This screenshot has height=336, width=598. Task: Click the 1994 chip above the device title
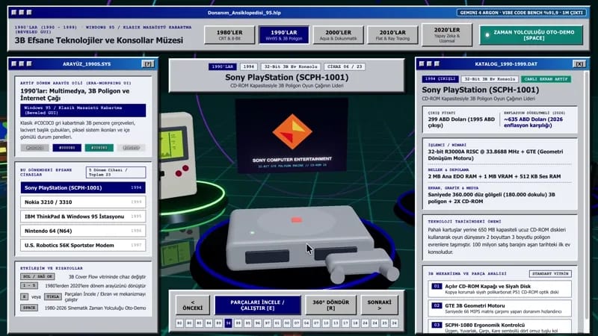click(x=249, y=66)
